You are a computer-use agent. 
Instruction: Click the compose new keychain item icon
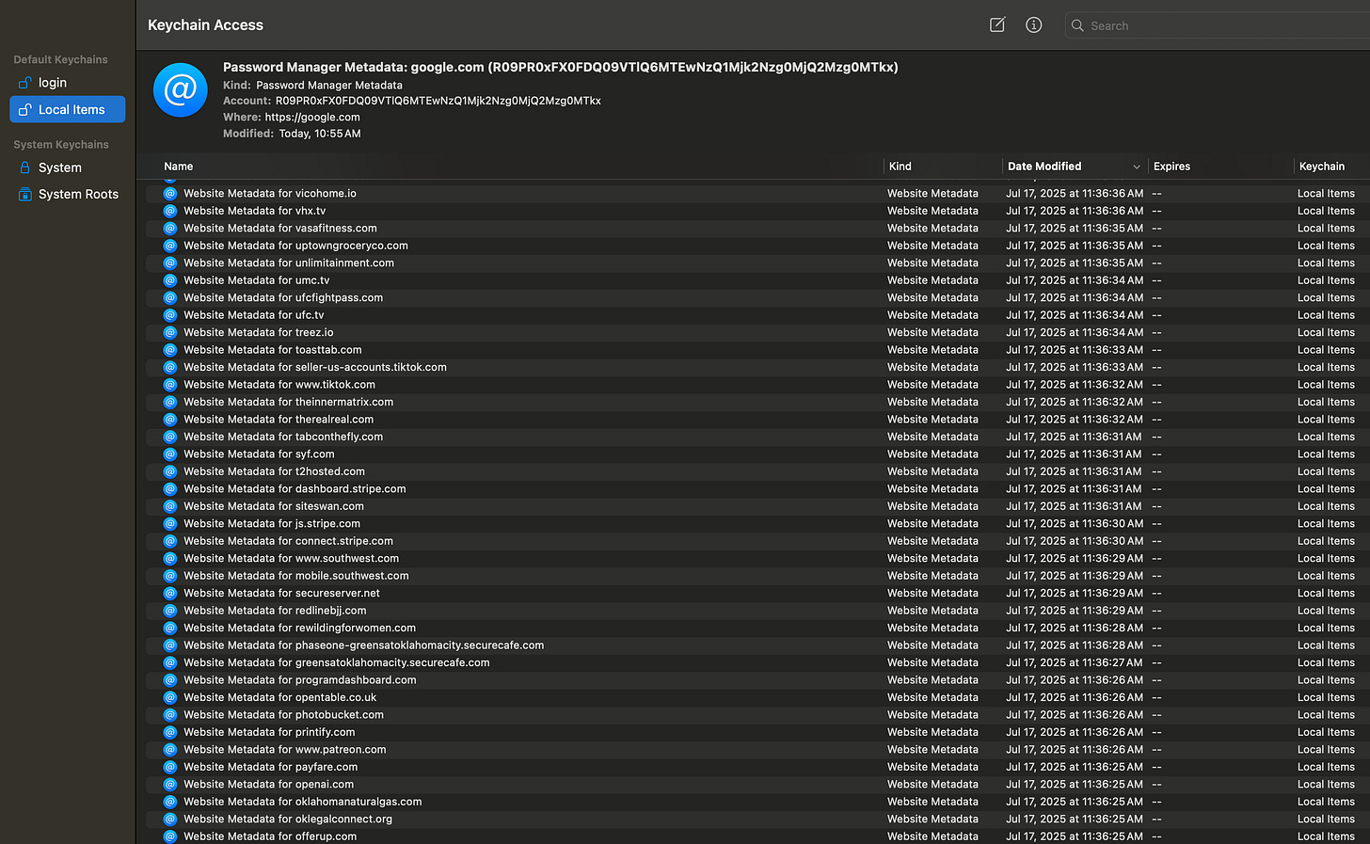[997, 25]
